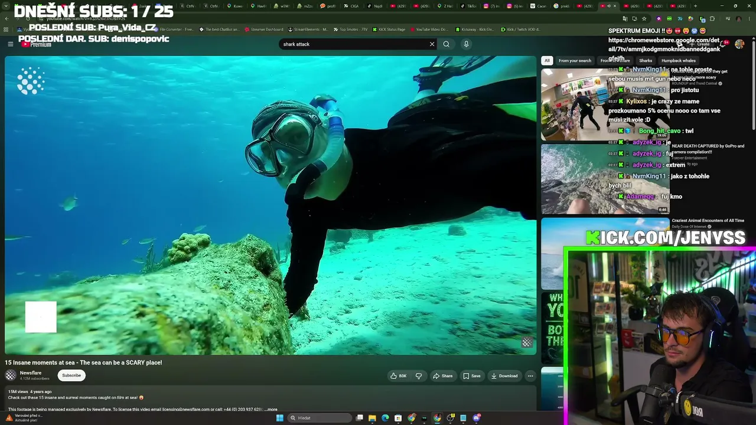This screenshot has width=756, height=425.
Task: Open the "Kickaway - Kick Giv..." bookmark
Action: [475, 30]
